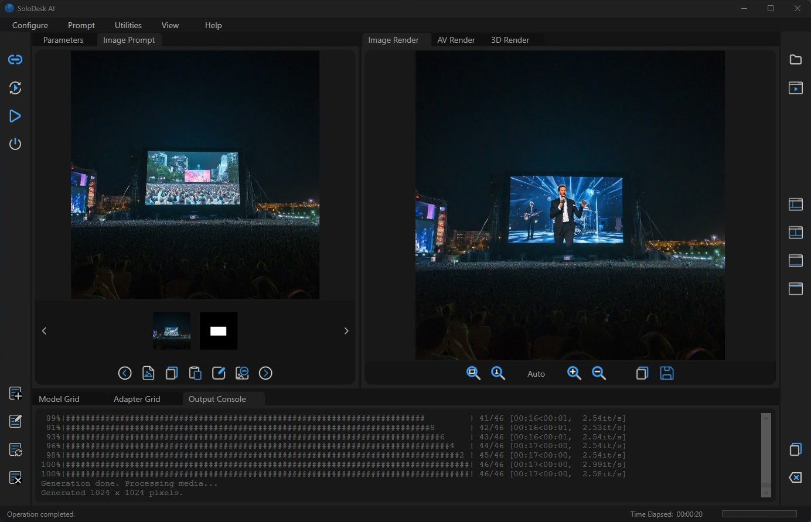Remove the prompt image
811x522 pixels.
pyautogui.click(x=242, y=373)
